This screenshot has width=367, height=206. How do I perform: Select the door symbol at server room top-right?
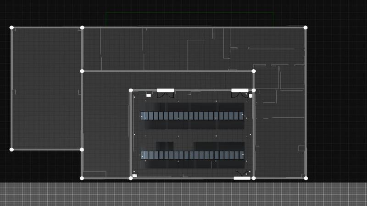(240, 94)
